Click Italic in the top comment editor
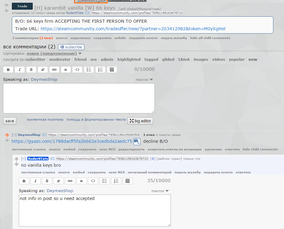Image resolution: width=284 pixels, height=229 pixels. pos(19,70)
